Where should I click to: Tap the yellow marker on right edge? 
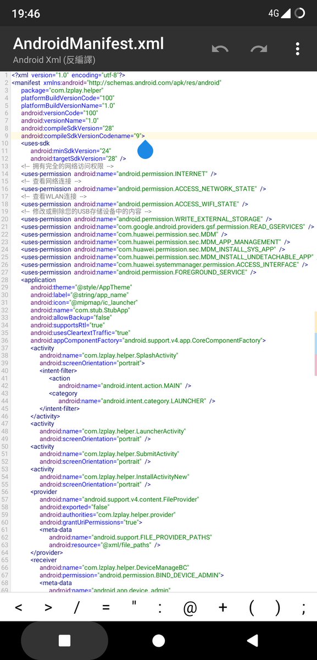(315, 321)
